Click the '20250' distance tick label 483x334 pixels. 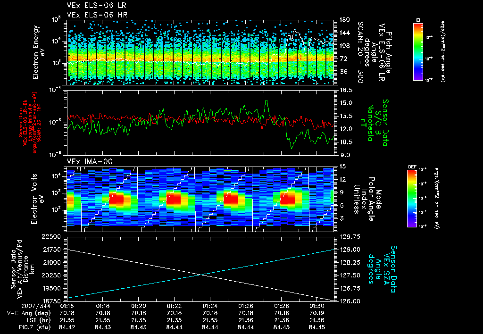(x=52, y=276)
